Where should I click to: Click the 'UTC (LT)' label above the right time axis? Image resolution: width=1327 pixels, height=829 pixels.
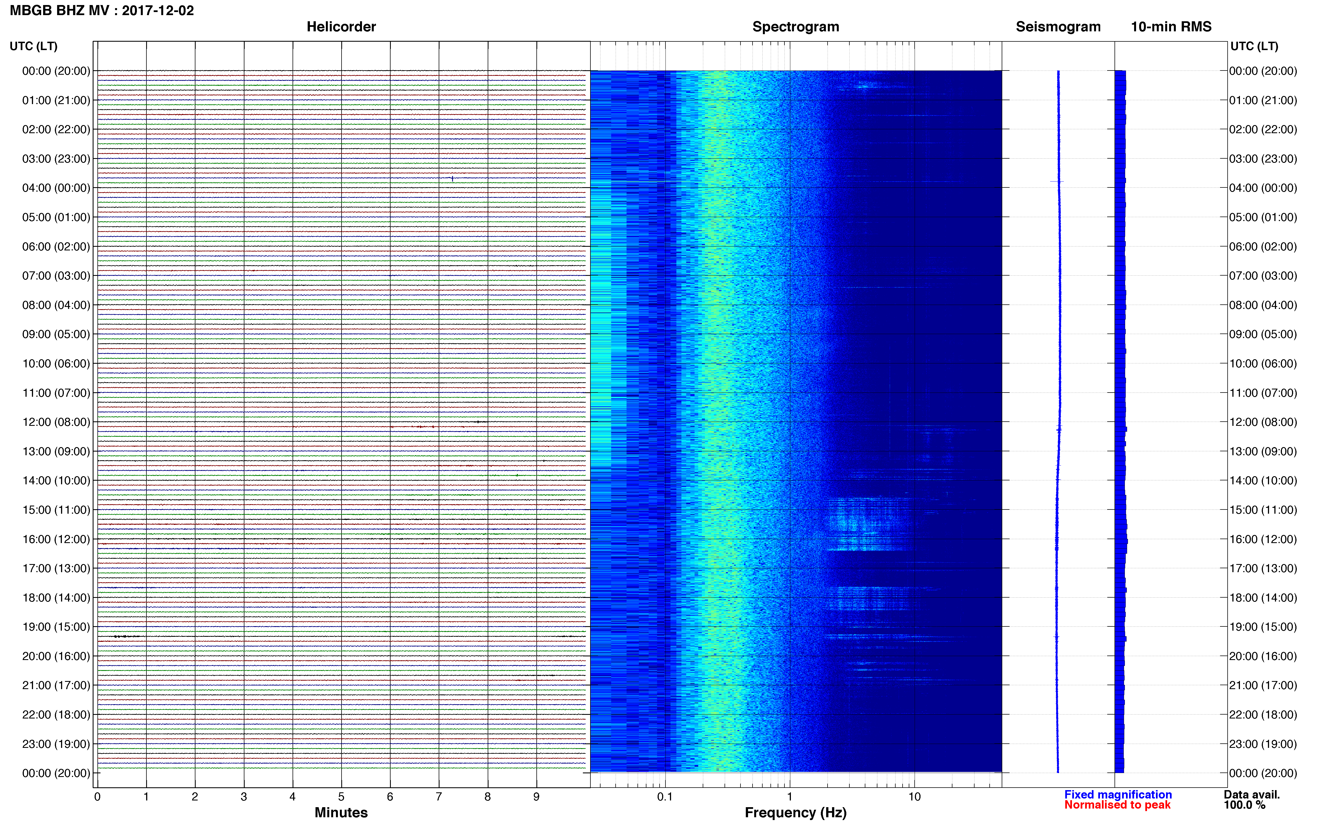point(1254,46)
